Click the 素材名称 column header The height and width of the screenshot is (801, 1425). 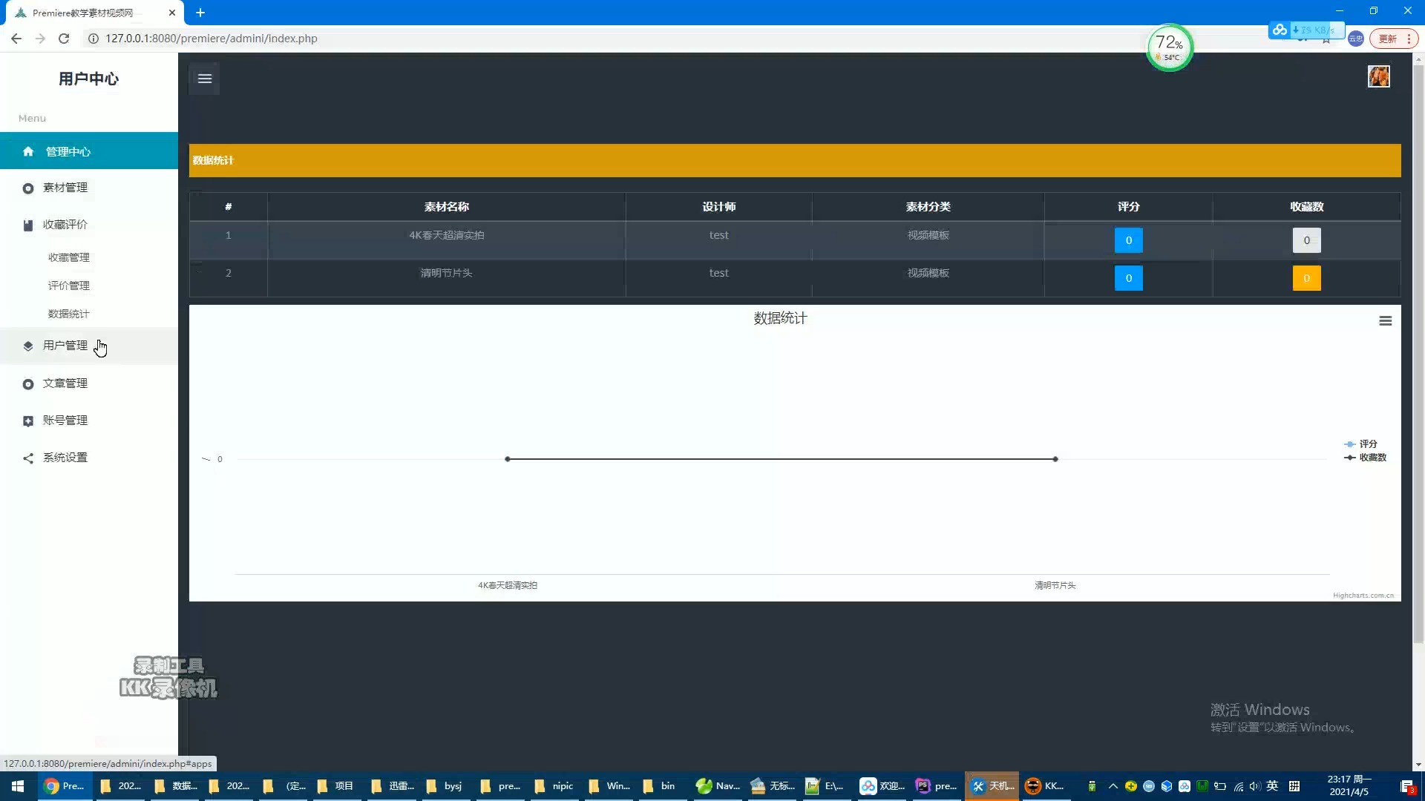(446, 207)
